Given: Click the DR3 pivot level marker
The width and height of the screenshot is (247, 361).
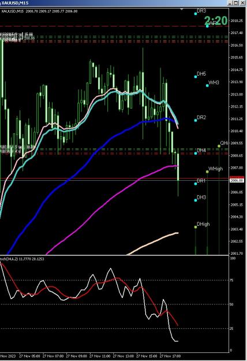Looking at the screenshot, I should [x=196, y=14].
